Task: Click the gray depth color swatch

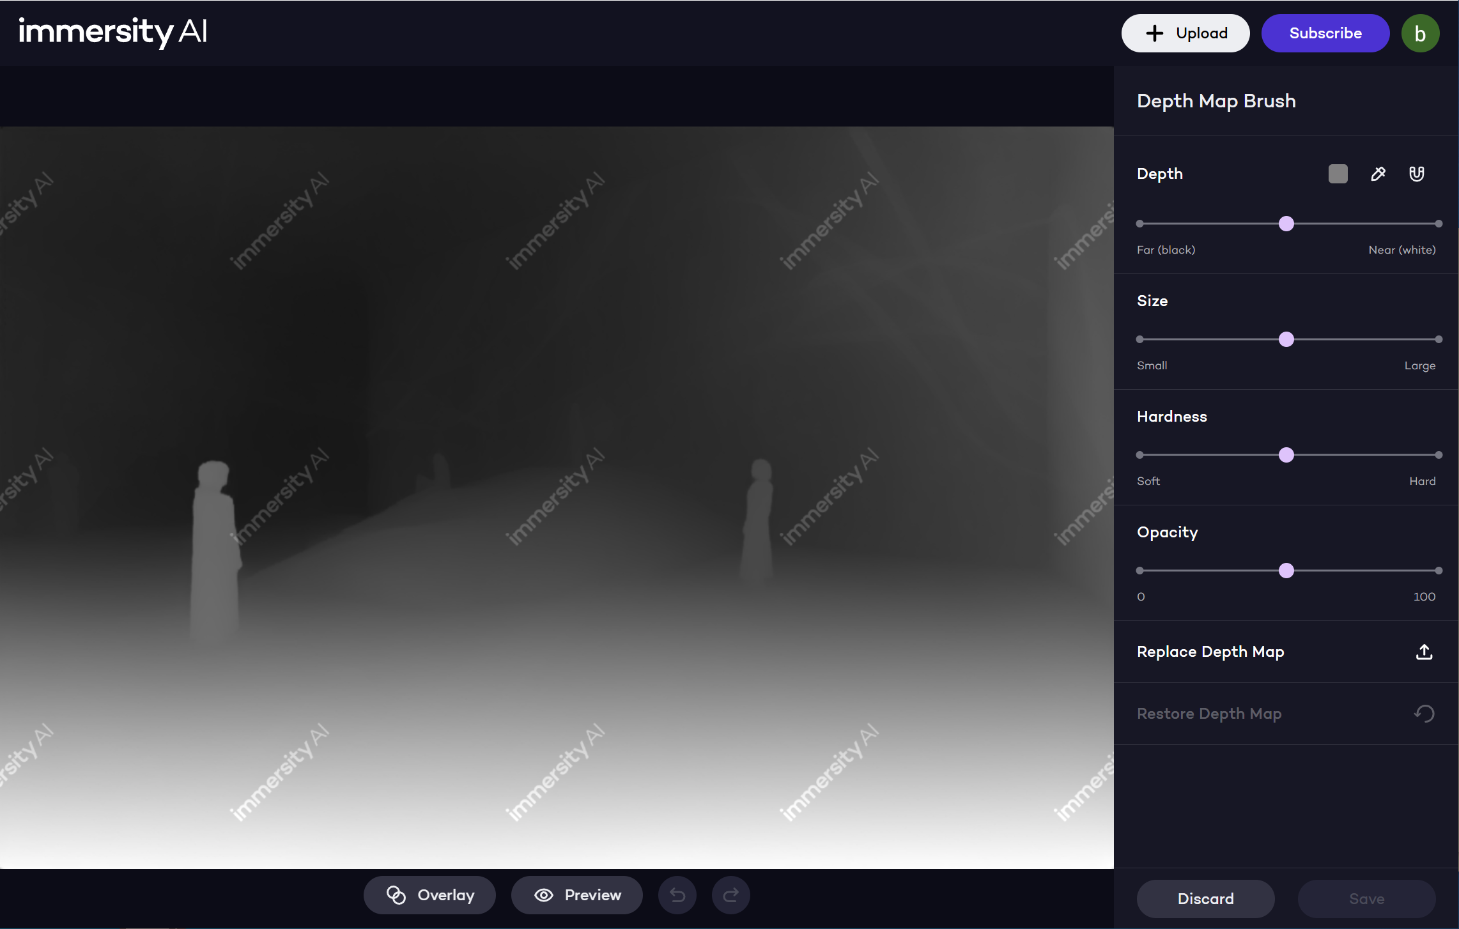Action: click(x=1338, y=174)
